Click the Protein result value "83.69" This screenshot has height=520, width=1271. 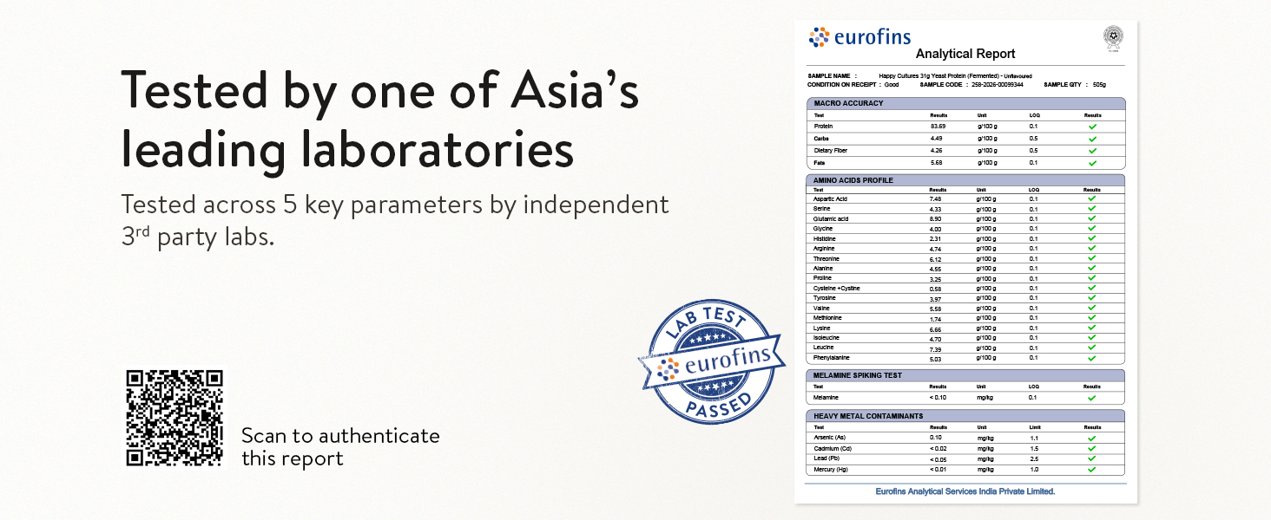(938, 127)
